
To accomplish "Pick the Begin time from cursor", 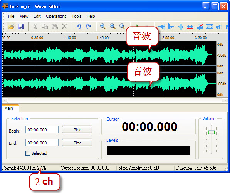I will point(77,129).
